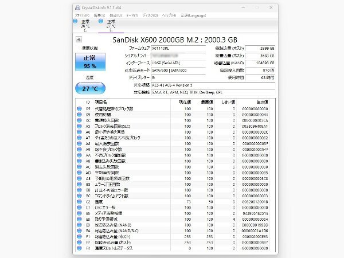344x258 pixels.
Task: Click the CrystalDiskInfo title bar app icon
Action: 77,7
